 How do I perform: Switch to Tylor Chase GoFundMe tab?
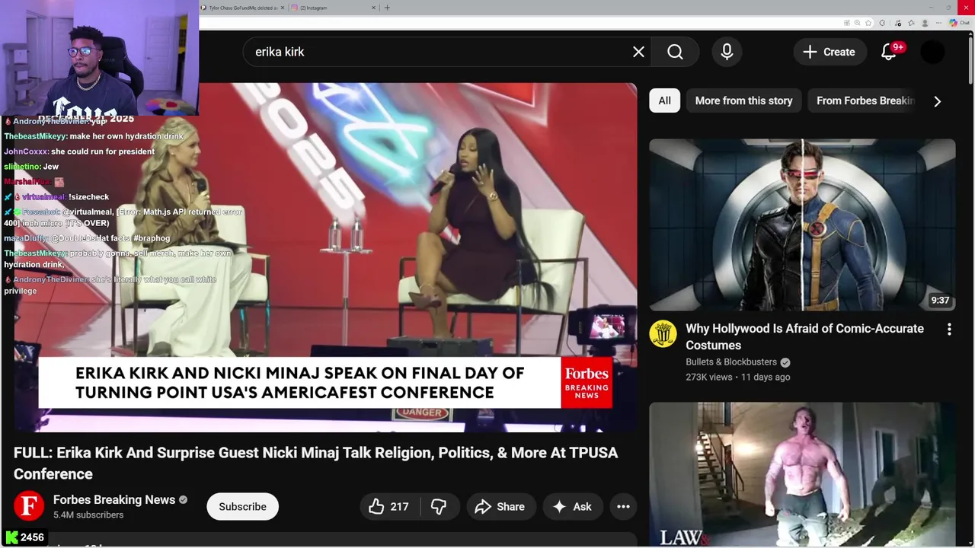242,8
